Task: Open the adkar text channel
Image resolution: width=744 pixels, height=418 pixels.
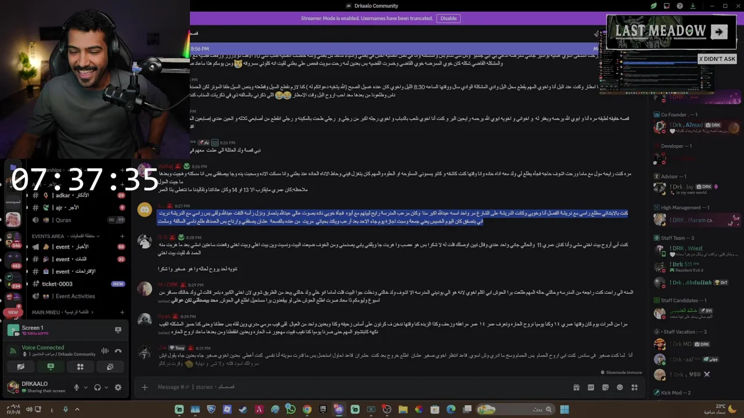Action: [79, 195]
